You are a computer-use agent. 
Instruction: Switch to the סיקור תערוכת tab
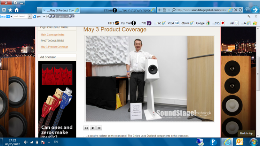pos(137,10)
